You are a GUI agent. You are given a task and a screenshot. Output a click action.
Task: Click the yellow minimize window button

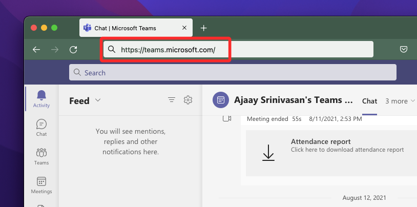click(44, 28)
